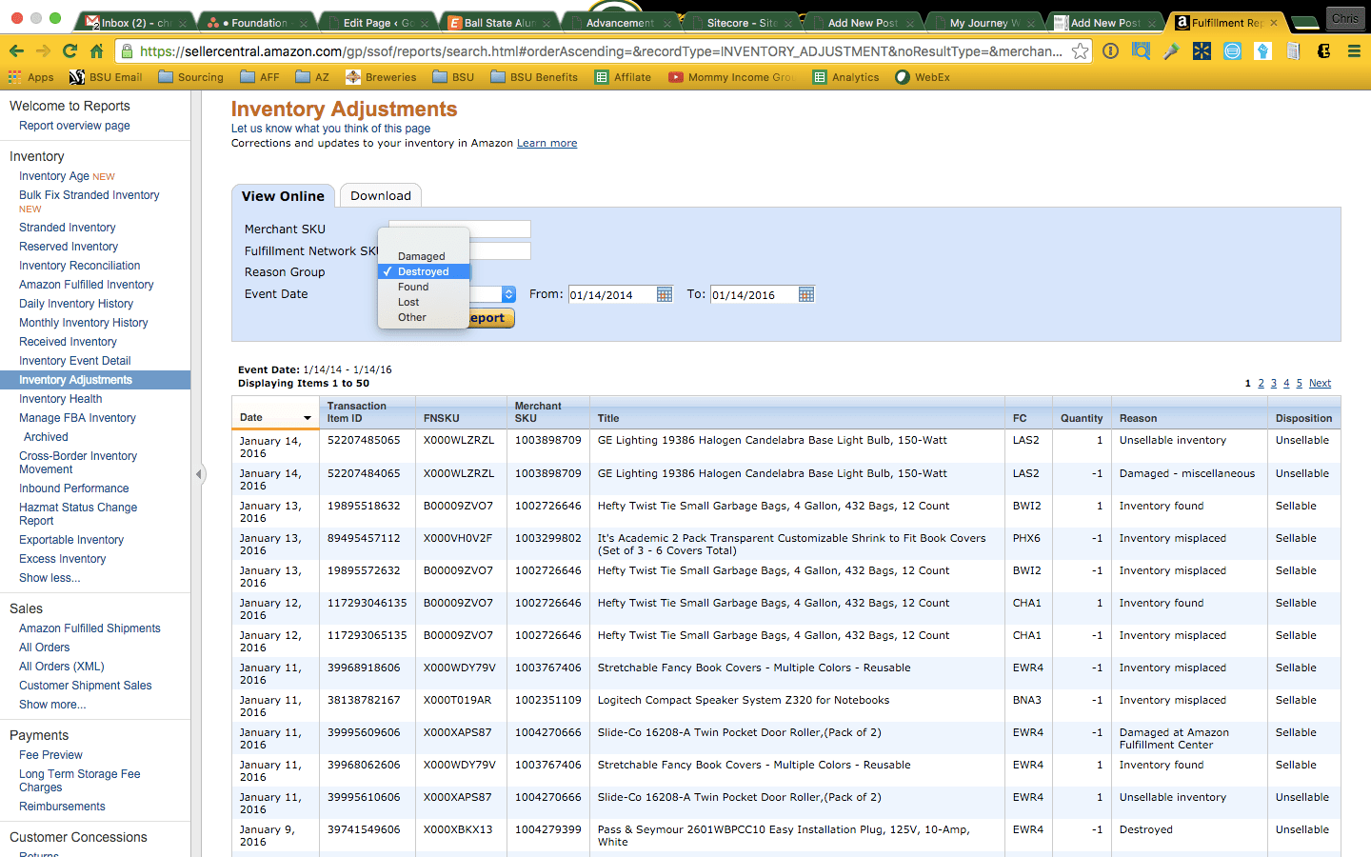Go to the Next page of results

point(1320,383)
